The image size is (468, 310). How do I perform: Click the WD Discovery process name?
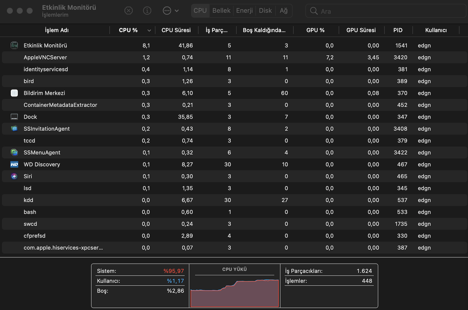[x=42, y=164]
